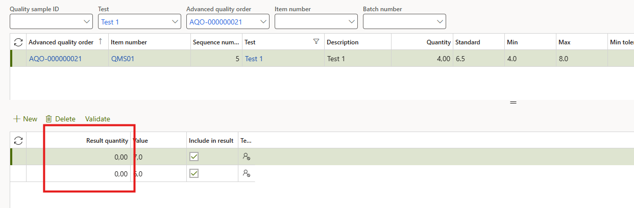Open the Quality sample ID dropdown
Image resolution: width=634 pixels, height=208 pixels.
[x=86, y=21]
